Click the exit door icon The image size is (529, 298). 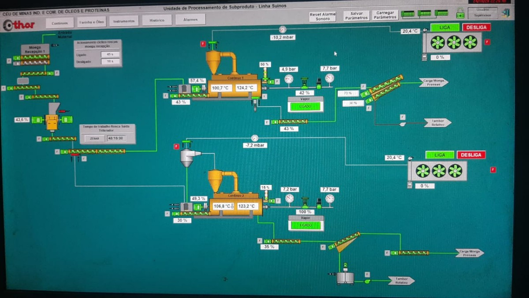point(505,12)
